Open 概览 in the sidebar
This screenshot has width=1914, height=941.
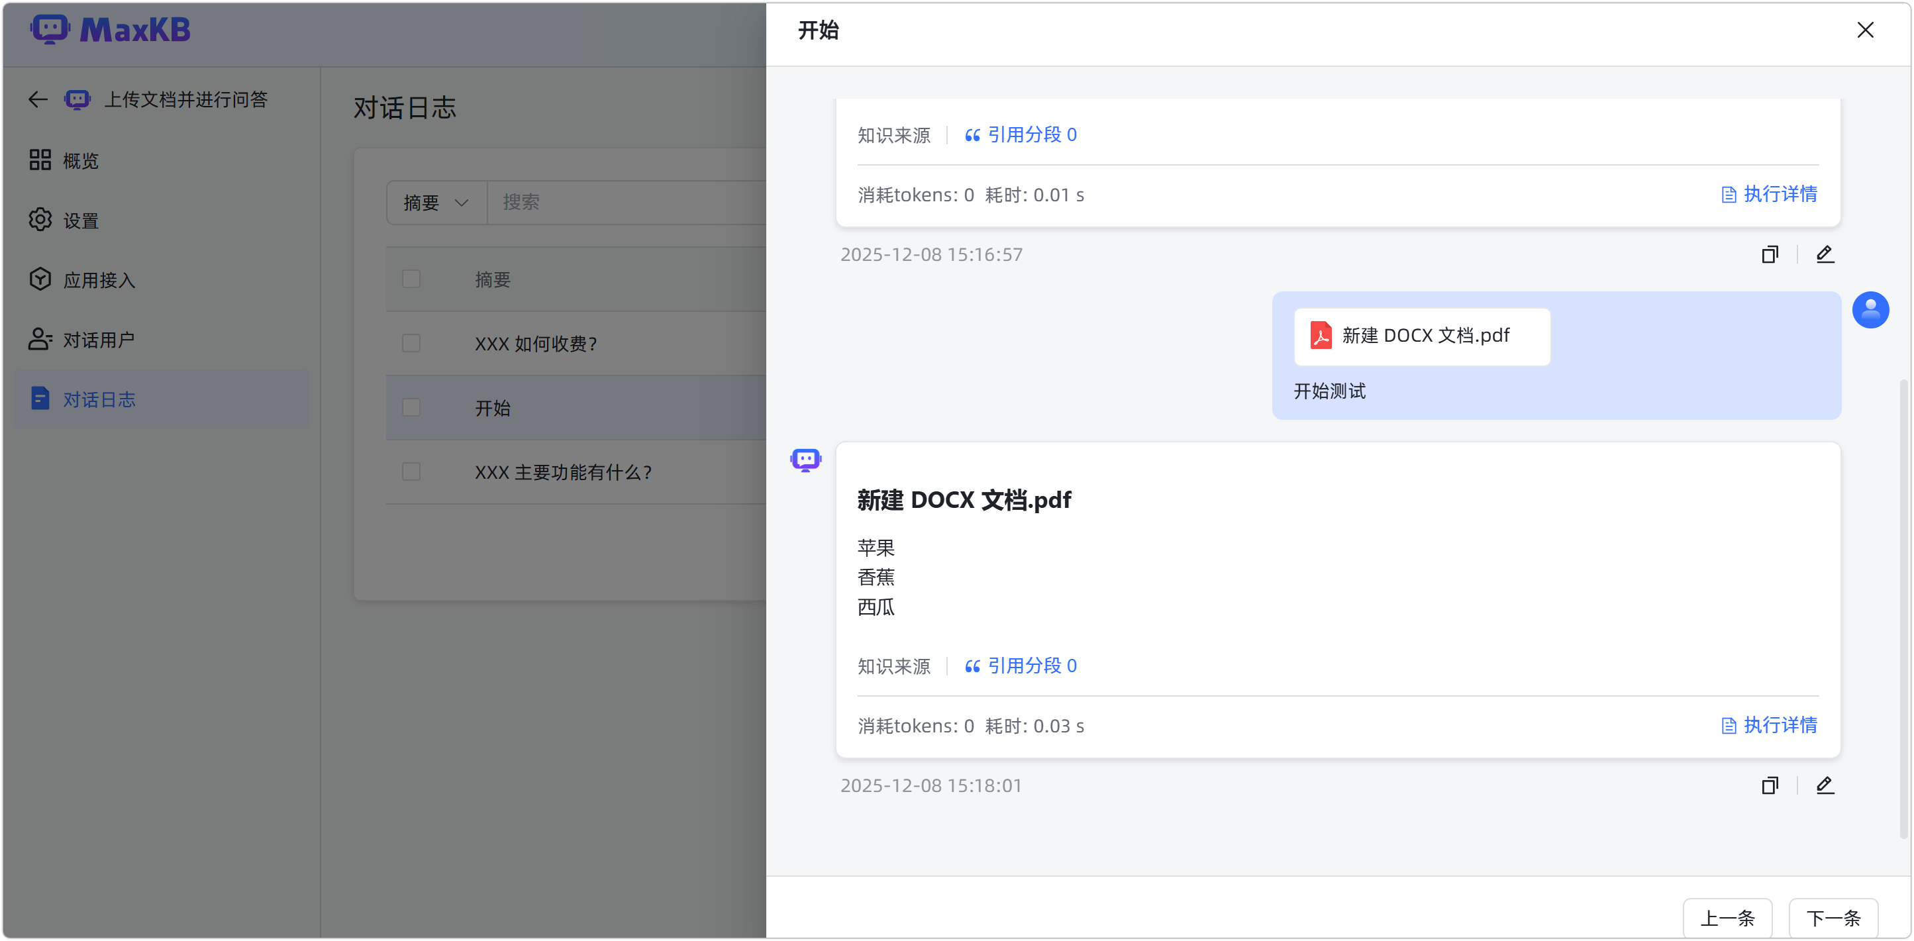(x=80, y=160)
